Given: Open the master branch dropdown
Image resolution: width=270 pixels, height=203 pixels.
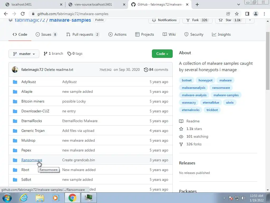Looking at the screenshot, I should pos(24,54).
